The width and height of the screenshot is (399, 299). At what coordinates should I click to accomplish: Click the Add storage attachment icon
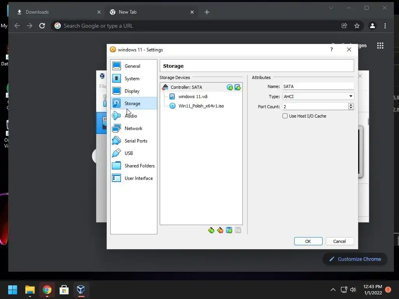click(x=229, y=230)
